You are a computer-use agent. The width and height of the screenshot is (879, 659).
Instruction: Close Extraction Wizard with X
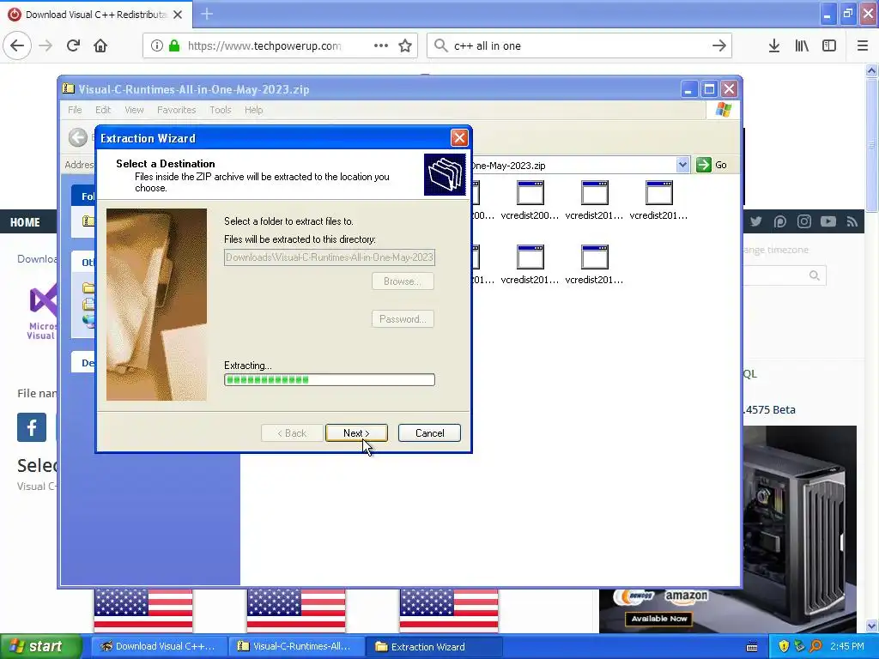tap(459, 138)
